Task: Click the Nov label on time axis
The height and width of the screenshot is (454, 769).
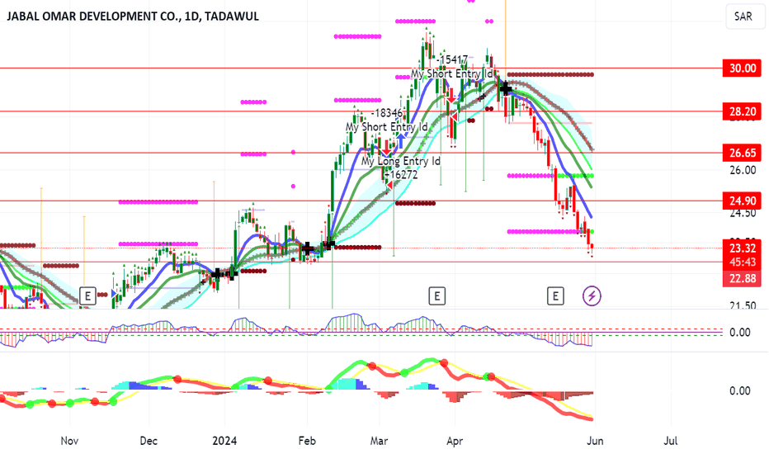Action: point(69,441)
